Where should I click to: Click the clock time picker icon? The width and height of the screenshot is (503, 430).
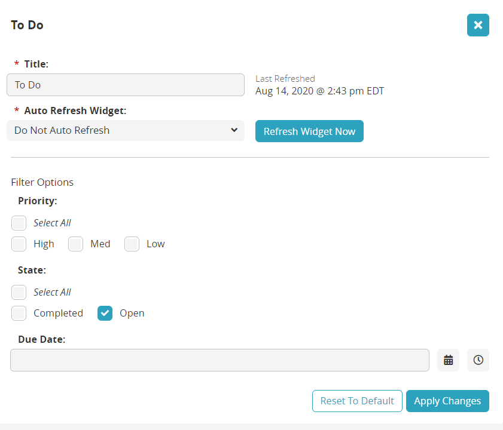[478, 360]
